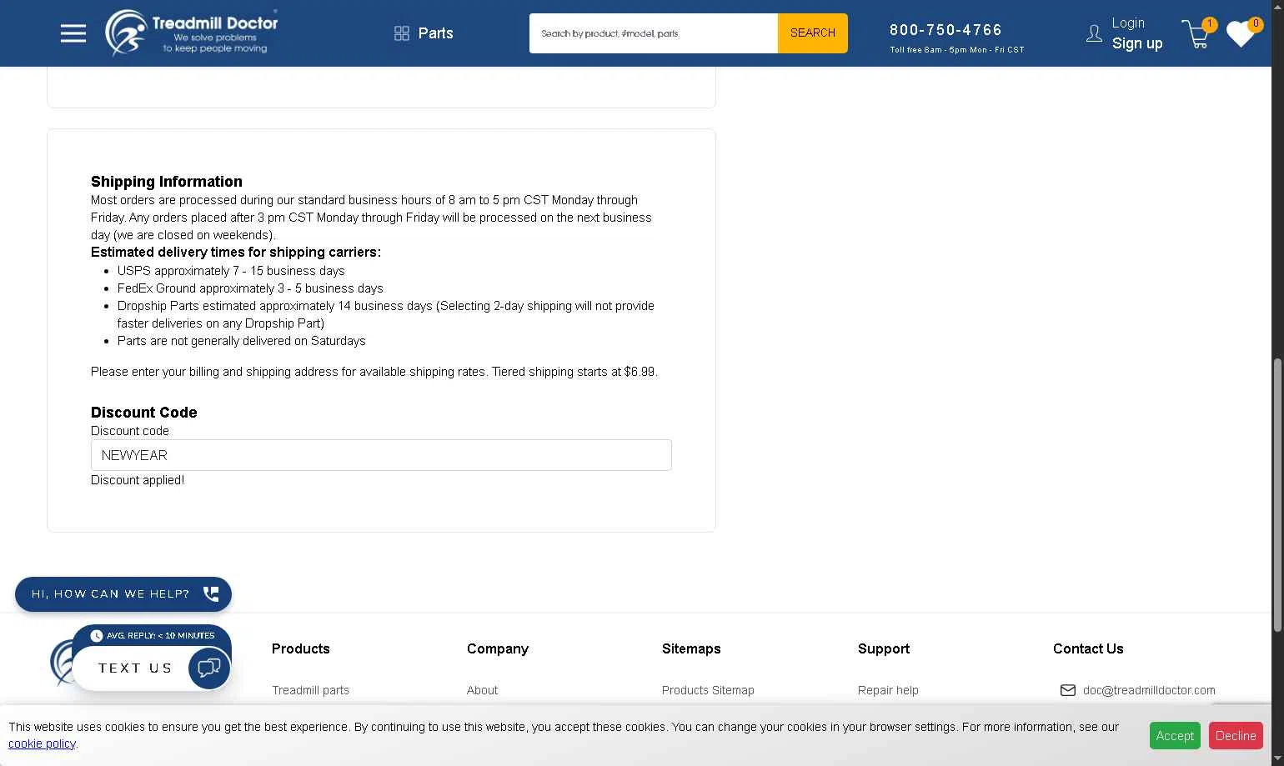Call the 800-750-4766 phone number
The height and width of the screenshot is (766, 1284).
click(945, 30)
